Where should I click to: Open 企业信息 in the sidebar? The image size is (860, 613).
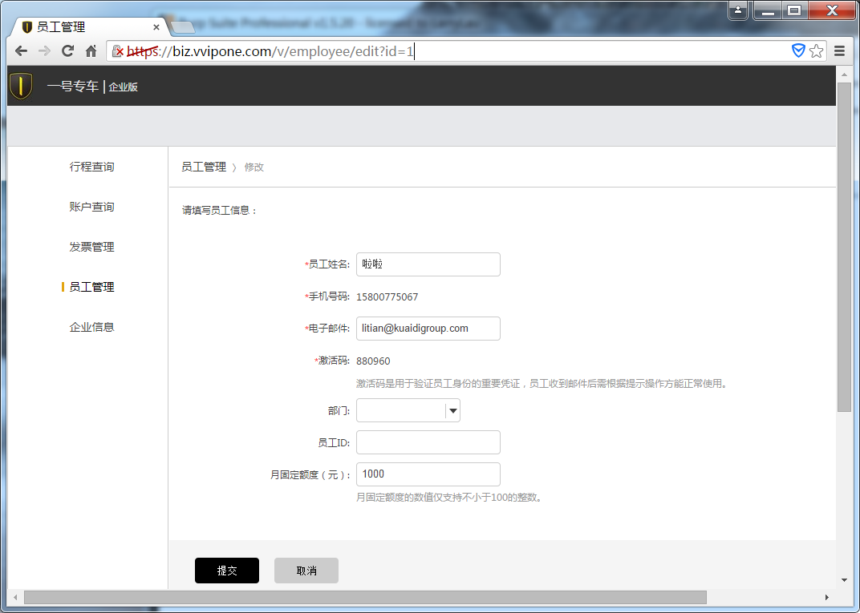(91, 327)
